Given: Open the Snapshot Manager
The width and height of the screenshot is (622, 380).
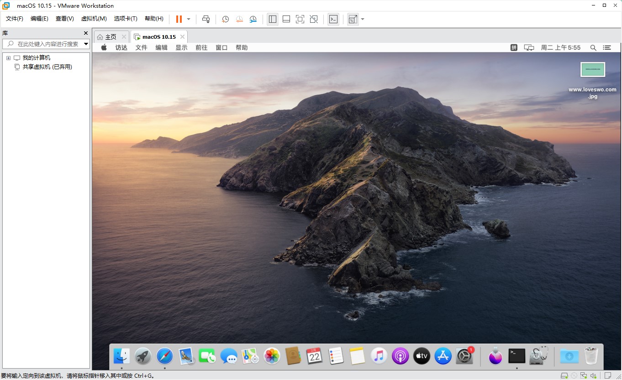Looking at the screenshot, I should coord(253,19).
